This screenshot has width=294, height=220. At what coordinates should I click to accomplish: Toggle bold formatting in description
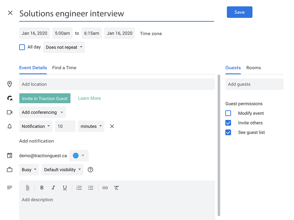42,187
